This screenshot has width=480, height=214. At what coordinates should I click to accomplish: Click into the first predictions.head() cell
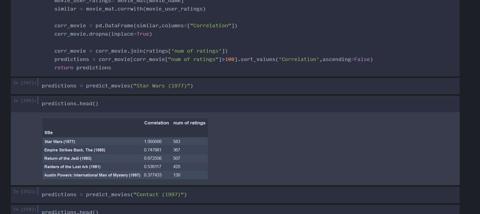pos(70,104)
